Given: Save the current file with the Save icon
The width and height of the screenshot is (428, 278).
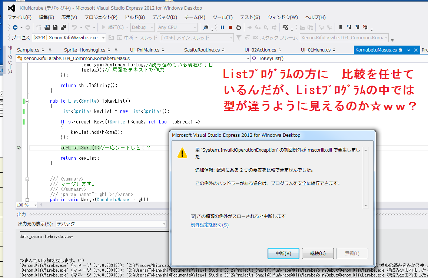Looking at the screenshot, I should (x=55, y=27).
